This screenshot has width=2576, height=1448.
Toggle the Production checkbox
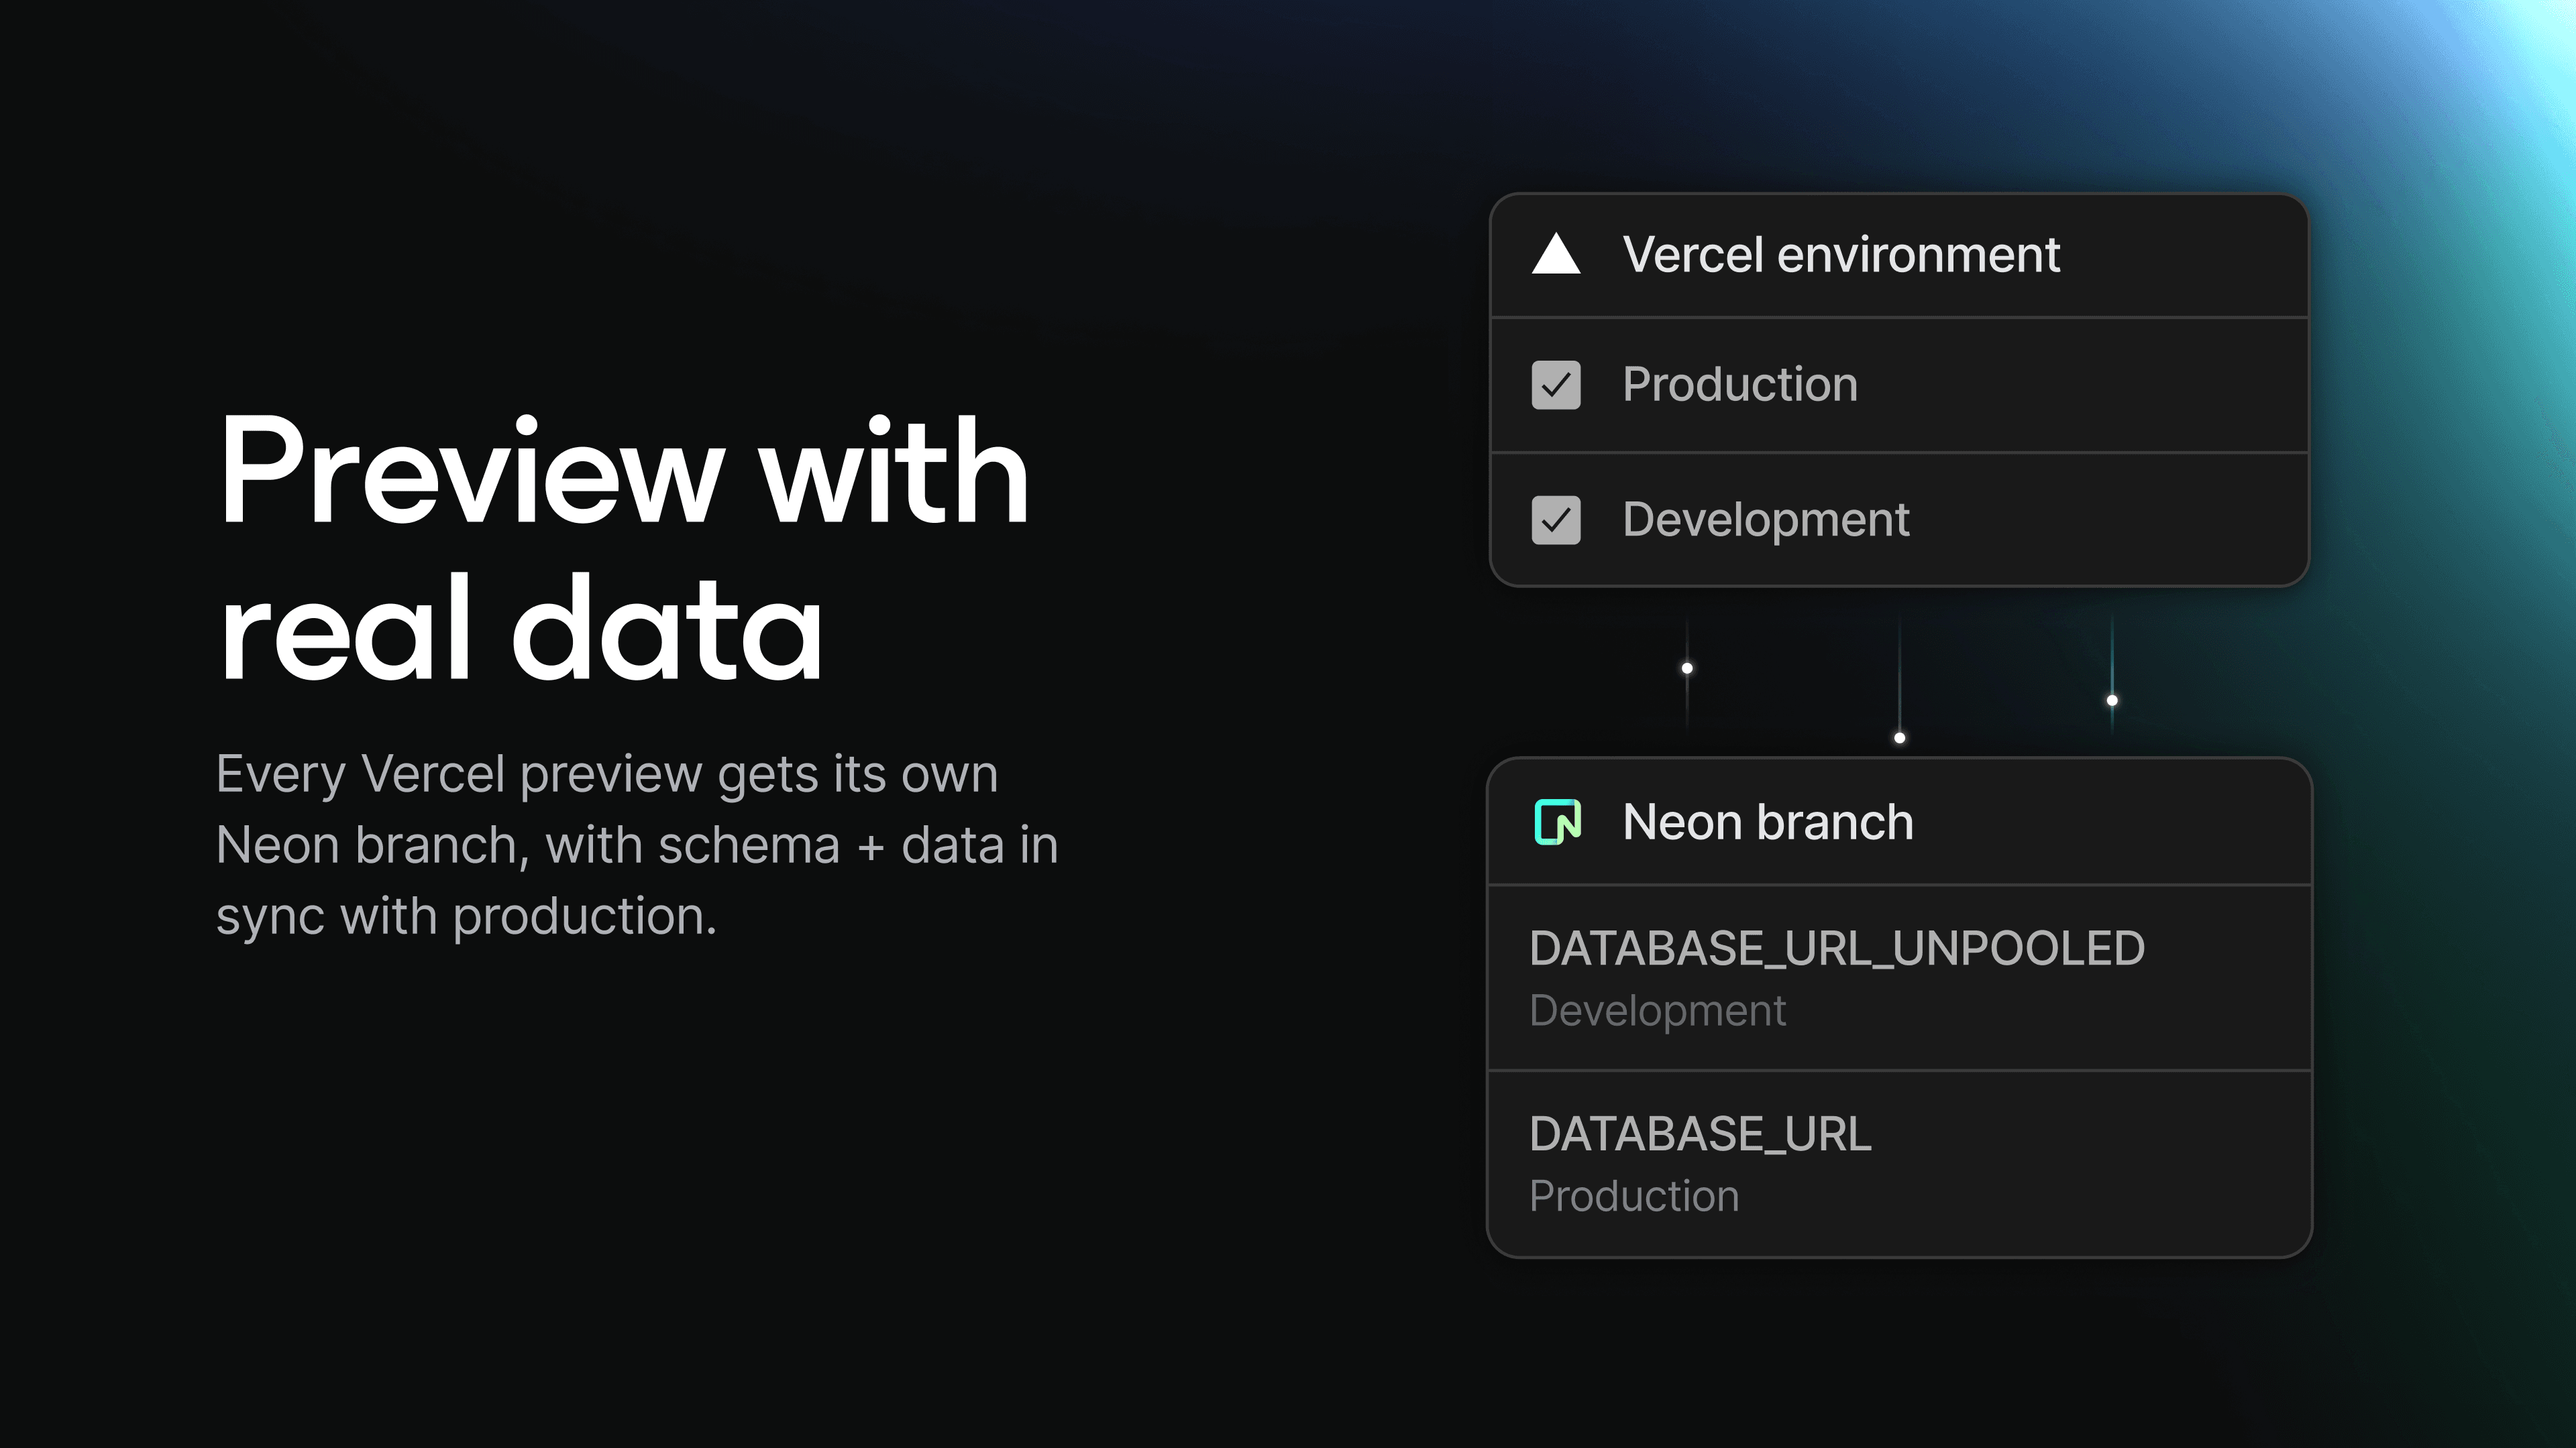(x=1556, y=385)
